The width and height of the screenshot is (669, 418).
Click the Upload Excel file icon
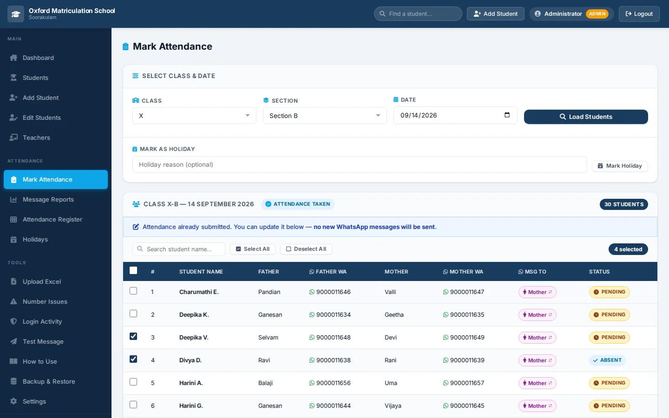13,281
